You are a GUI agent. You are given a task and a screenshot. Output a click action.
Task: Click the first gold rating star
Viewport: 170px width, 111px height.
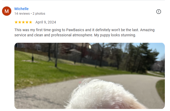coord(16,22)
